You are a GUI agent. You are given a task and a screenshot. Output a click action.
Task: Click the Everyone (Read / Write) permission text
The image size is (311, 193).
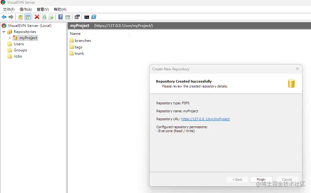pos(176,131)
